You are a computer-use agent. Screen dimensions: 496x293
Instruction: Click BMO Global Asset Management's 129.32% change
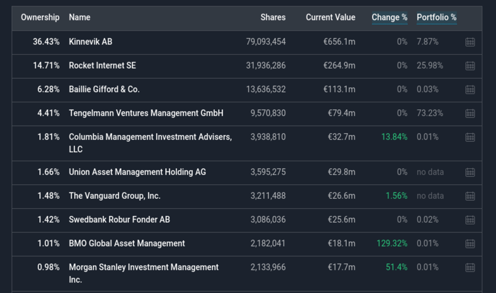[392, 244]
